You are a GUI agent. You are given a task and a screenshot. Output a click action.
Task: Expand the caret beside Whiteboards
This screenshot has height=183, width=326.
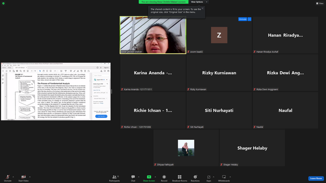[230, 177]
